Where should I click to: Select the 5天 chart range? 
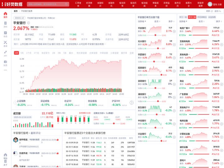point(22,53)
